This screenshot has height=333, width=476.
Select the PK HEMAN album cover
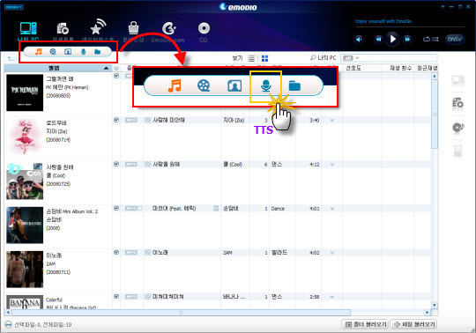(25, 92)
